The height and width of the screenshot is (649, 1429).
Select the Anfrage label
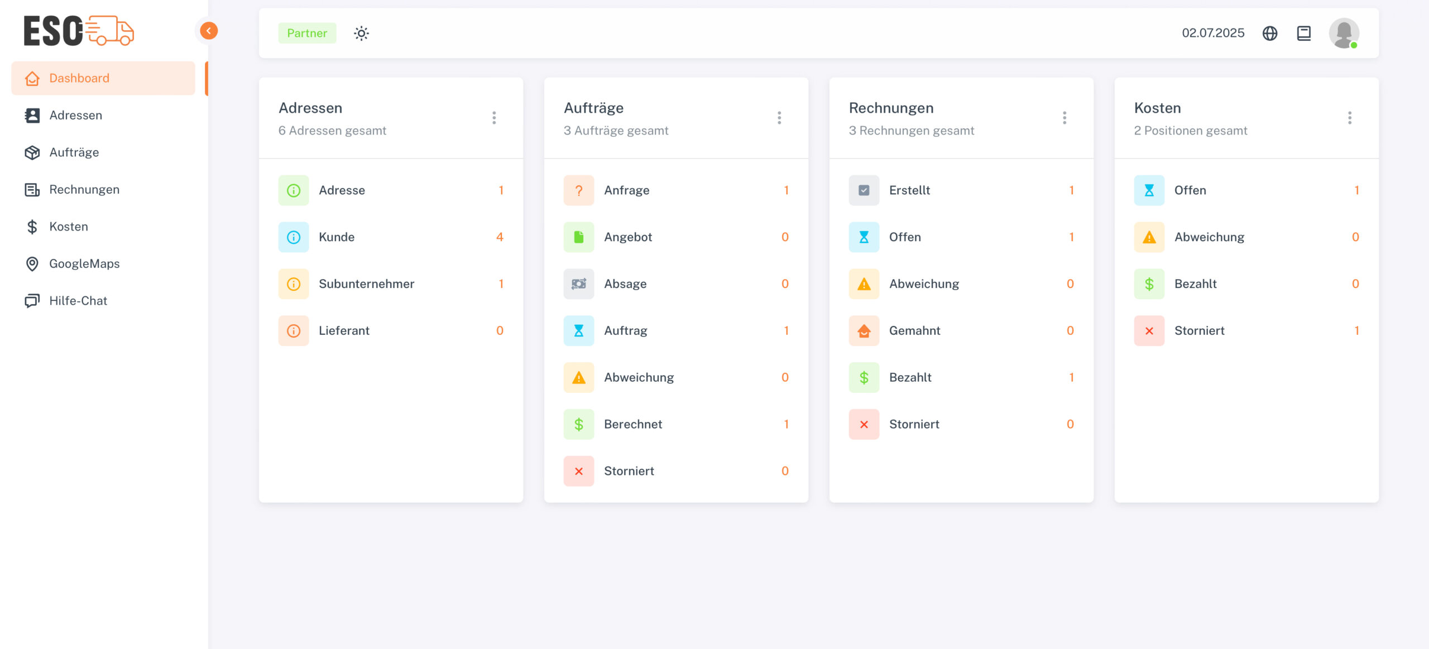(627, 190)
